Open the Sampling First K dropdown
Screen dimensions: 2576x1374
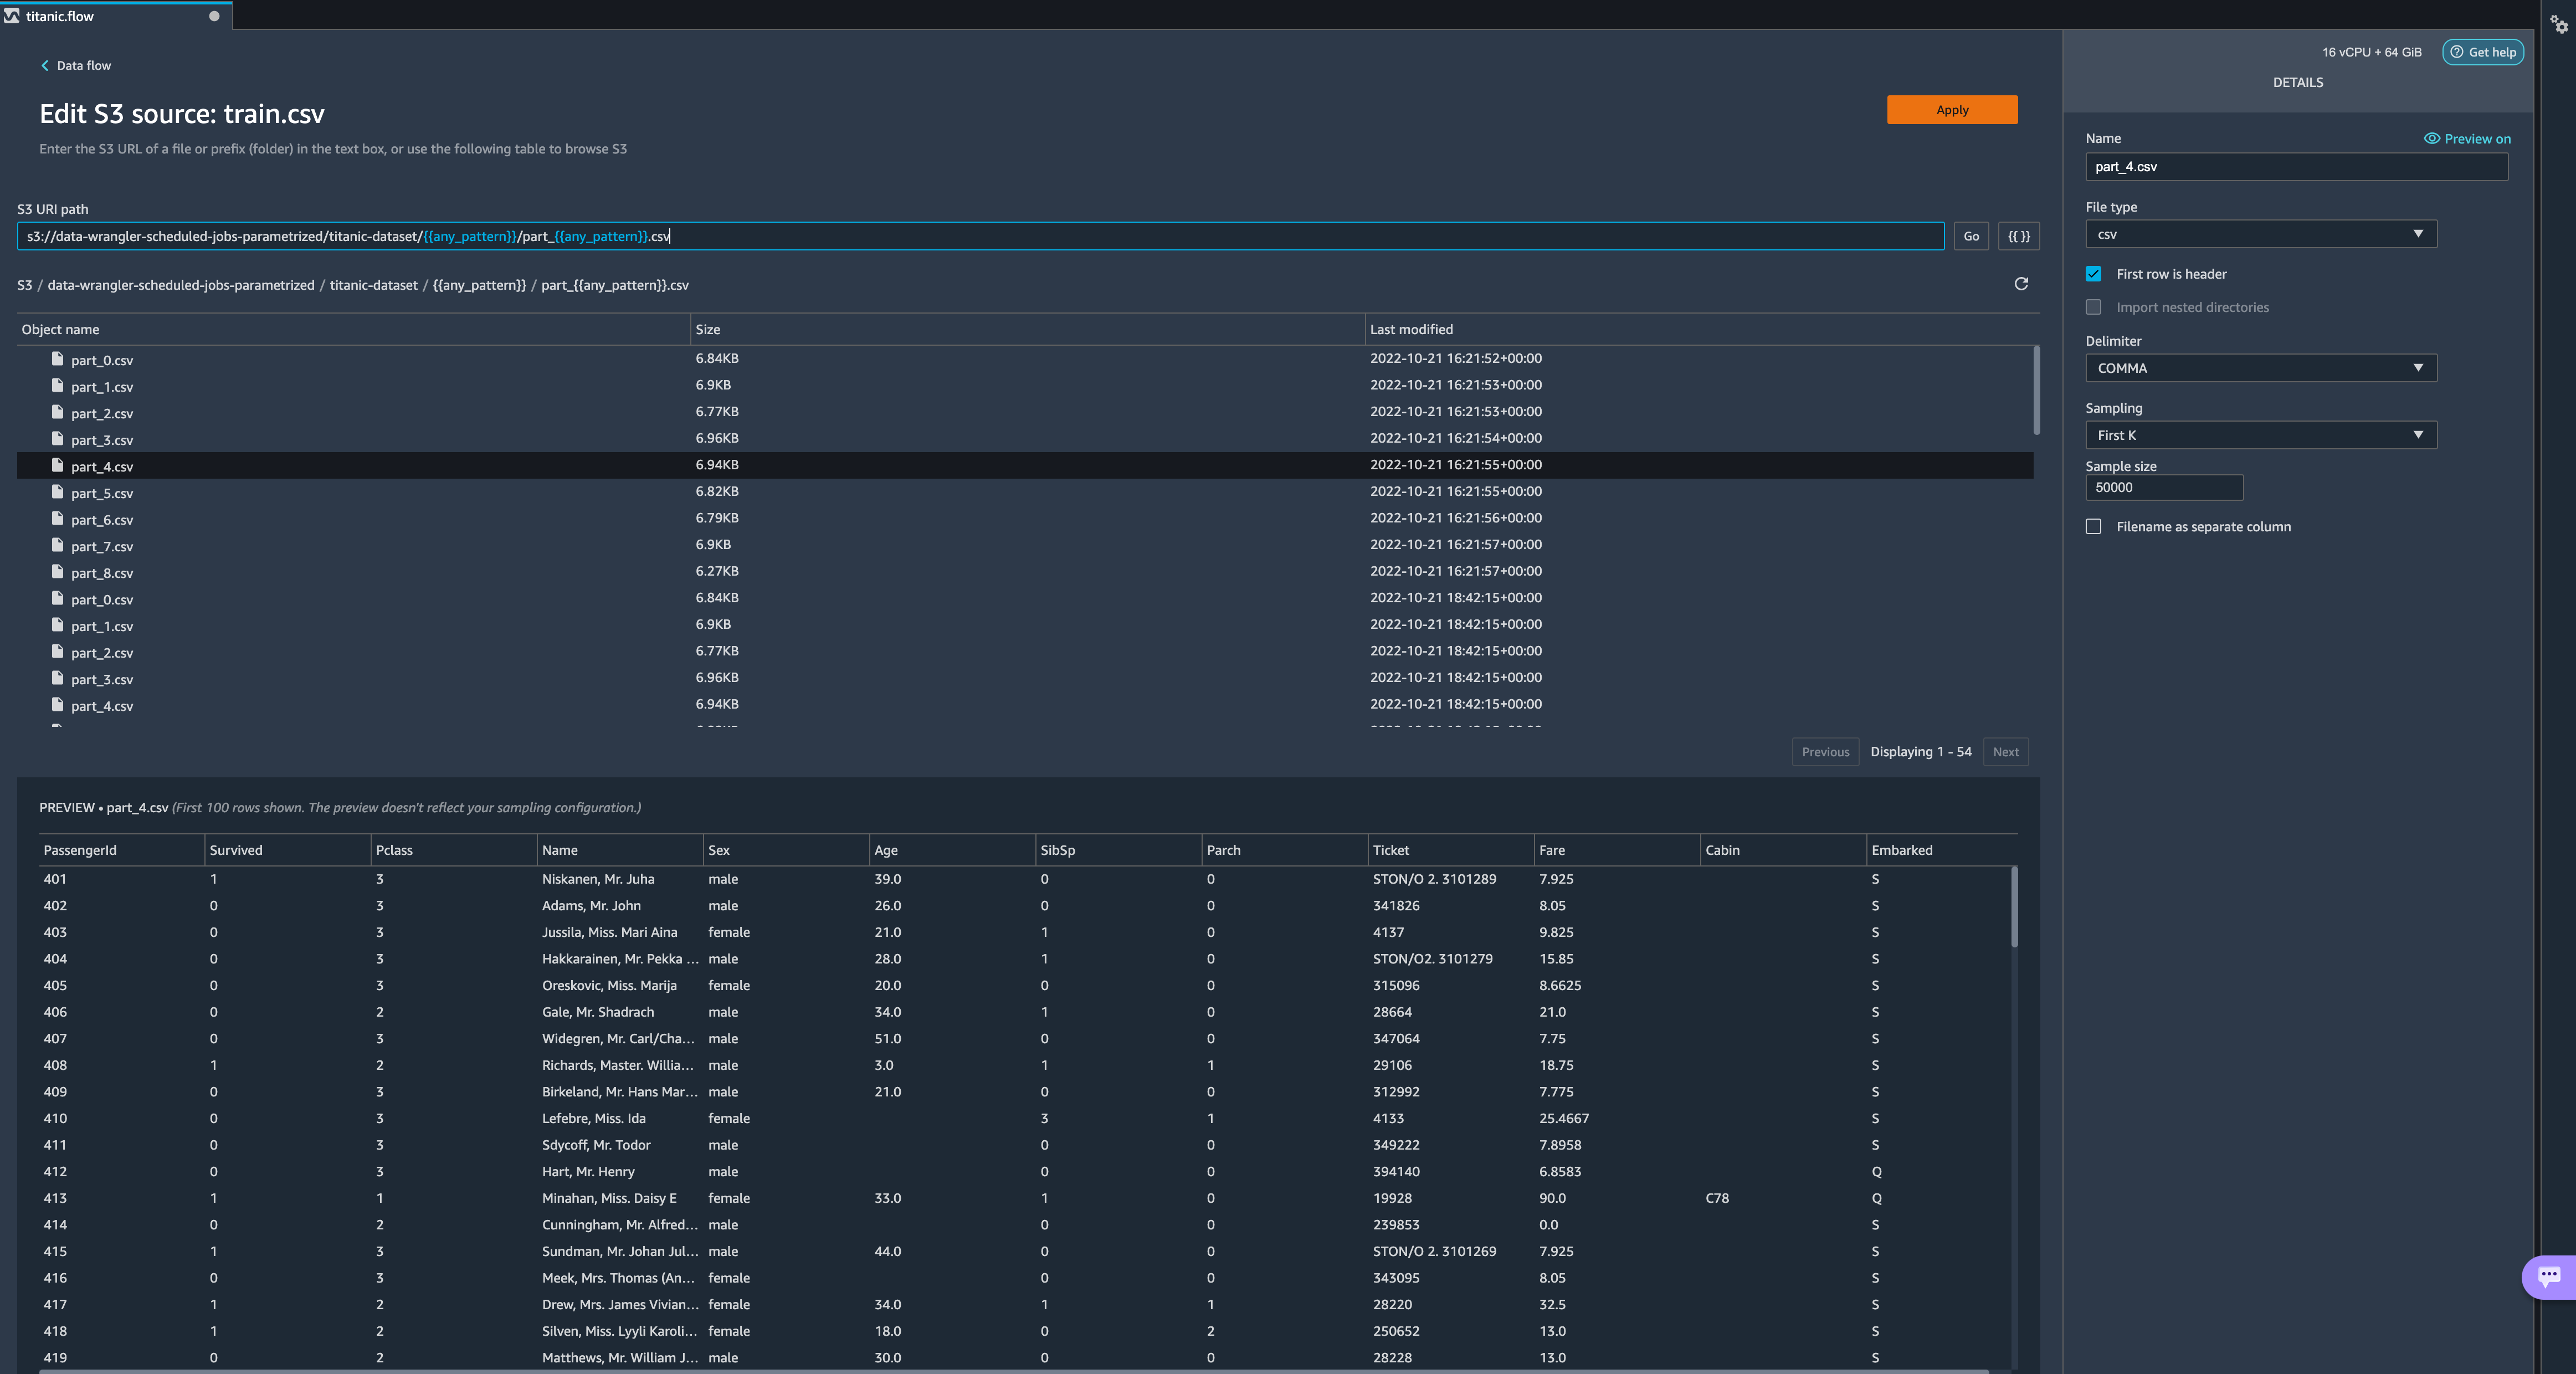click(x=2260, y=435)
